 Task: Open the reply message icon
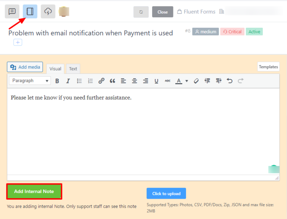click(x=12, y=12)
